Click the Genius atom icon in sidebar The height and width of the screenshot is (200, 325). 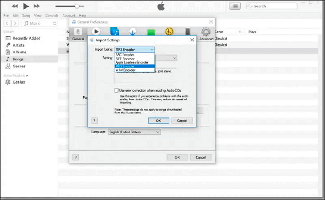(8, 82)
